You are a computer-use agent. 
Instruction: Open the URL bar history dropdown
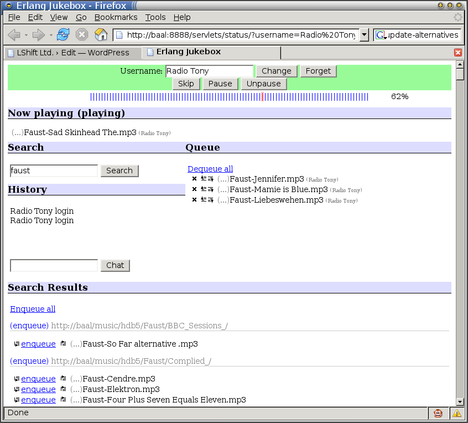(x=364, y=35)
